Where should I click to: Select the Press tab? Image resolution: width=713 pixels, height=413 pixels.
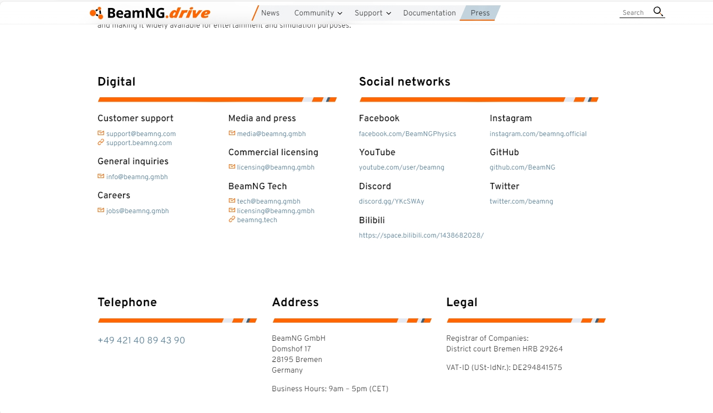(x=480, y=13)
